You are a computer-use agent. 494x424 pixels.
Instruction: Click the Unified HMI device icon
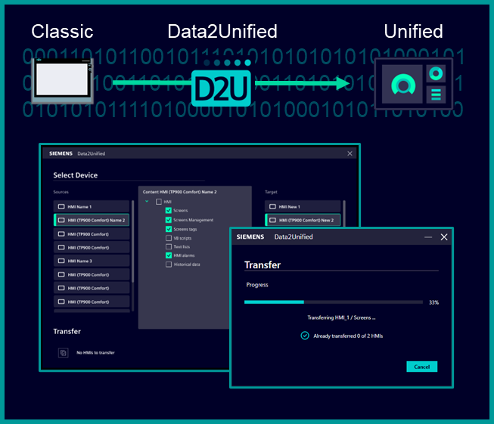[x=414, y=85]
